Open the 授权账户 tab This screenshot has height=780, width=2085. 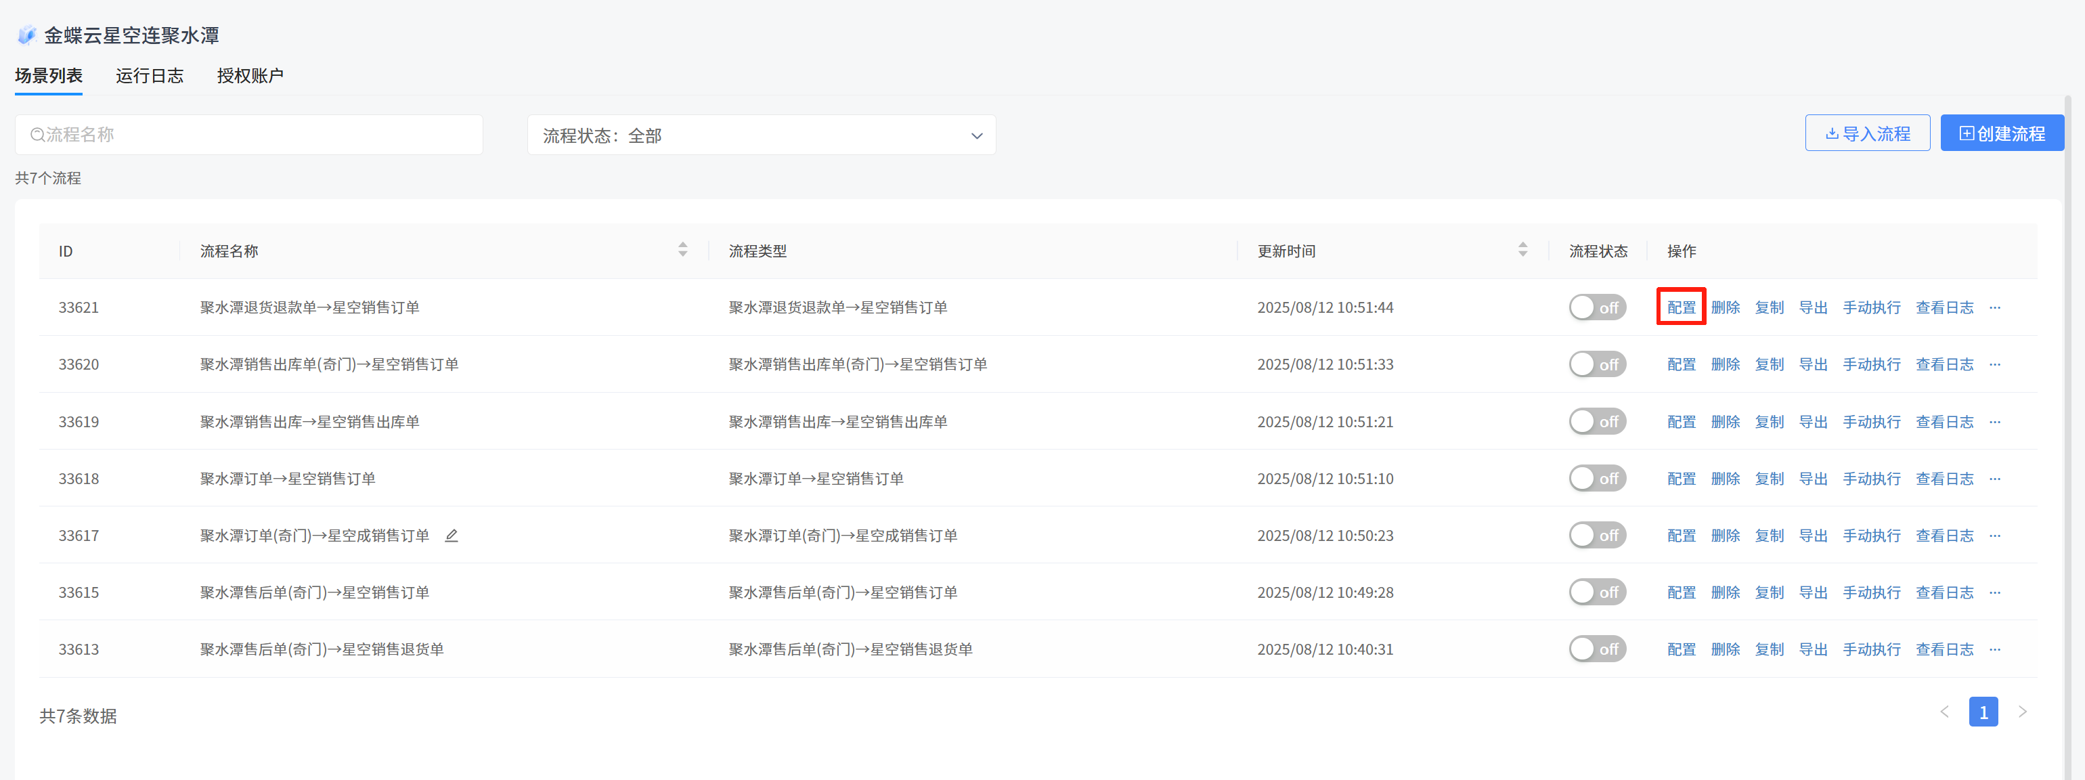point(250,76)
